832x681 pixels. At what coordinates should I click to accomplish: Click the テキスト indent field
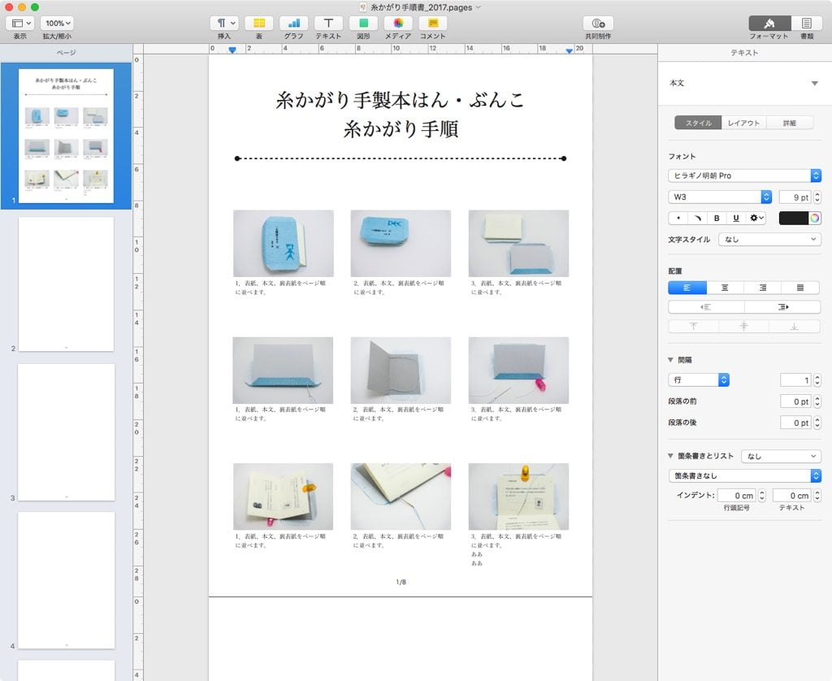point(793,495)
